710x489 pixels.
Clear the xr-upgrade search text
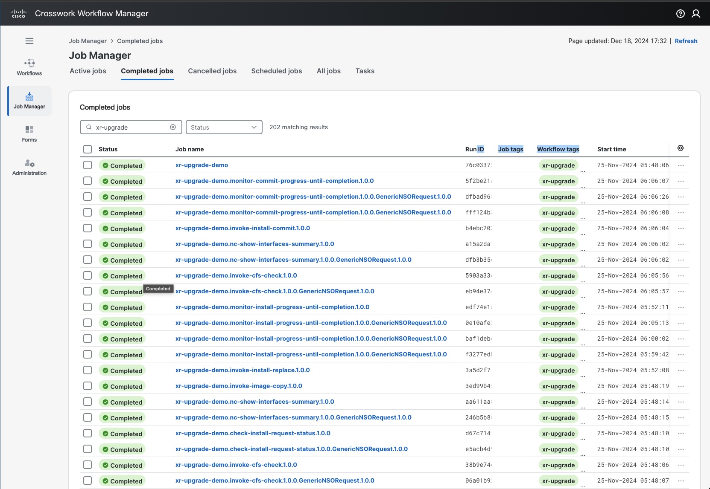click(x=173, y=127)
